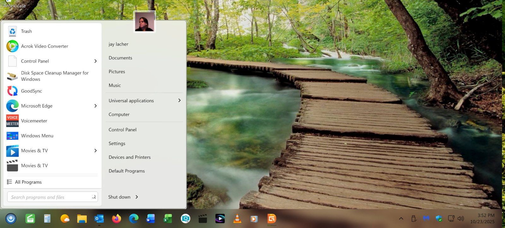Screen dimensions: 505x228
Task: Expand Universal applications submenu
Action: [x=179, y=100]
